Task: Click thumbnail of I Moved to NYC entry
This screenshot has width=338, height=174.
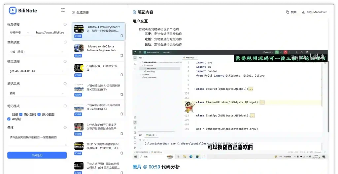Action: tap(79, 48)
